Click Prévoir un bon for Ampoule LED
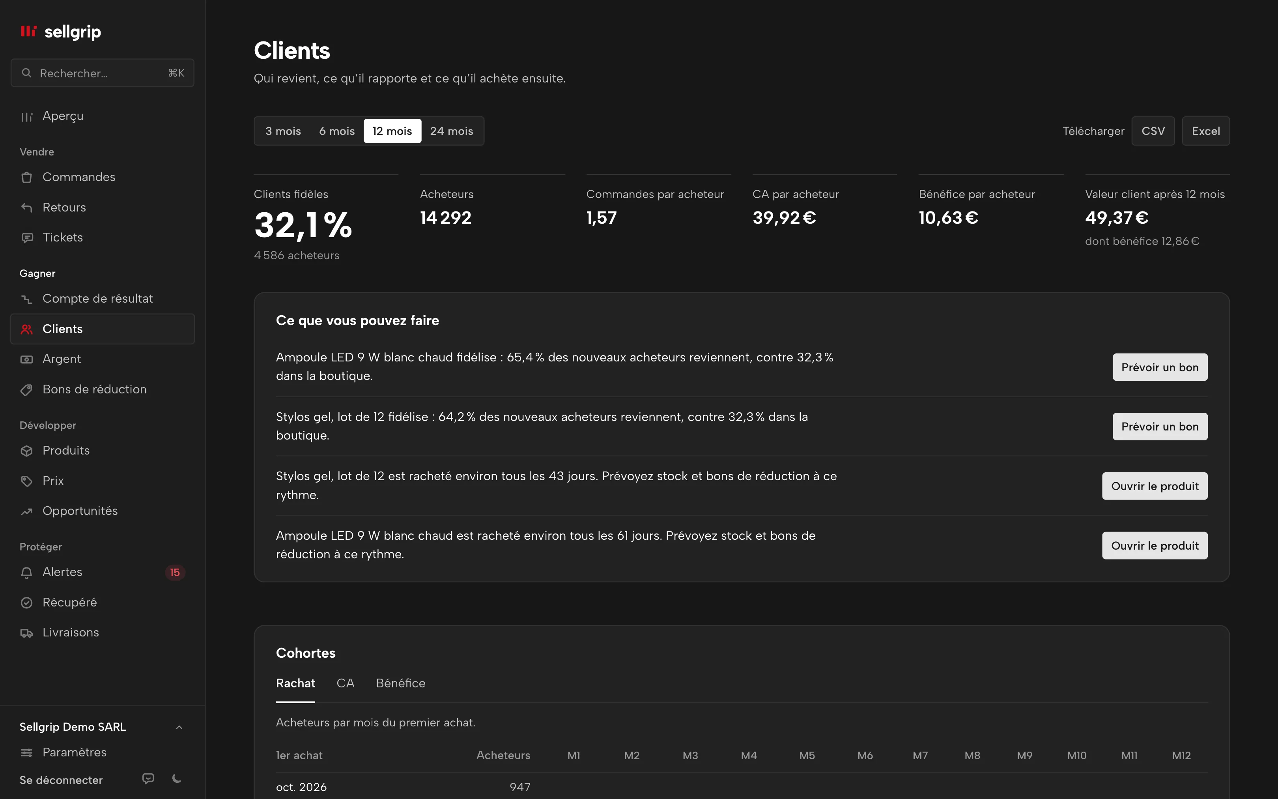1278x799 pixels. [1160, 367]
